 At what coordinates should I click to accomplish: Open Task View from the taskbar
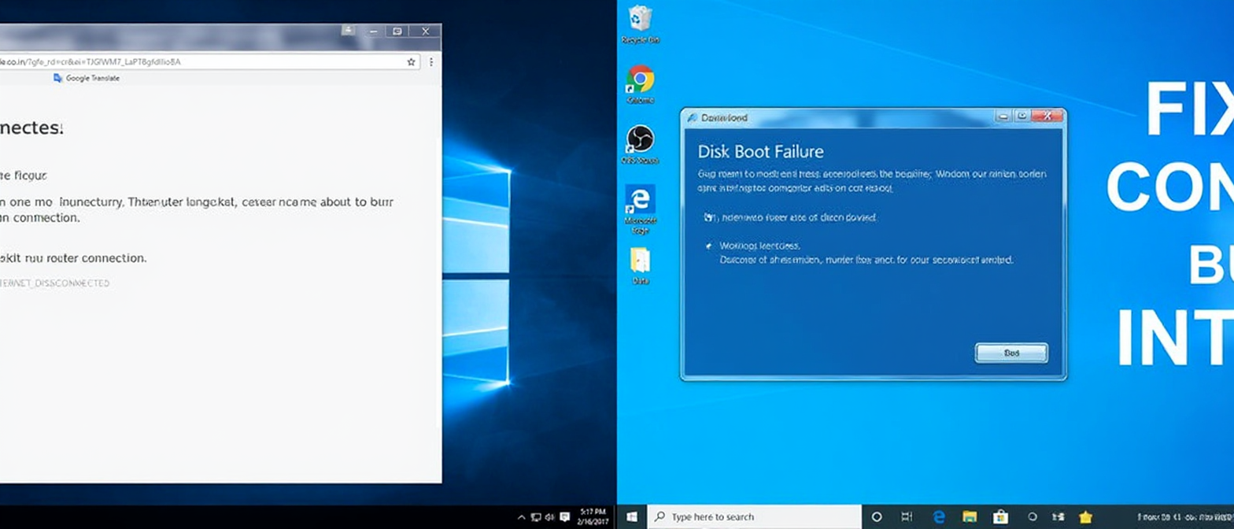click(907, 517)
